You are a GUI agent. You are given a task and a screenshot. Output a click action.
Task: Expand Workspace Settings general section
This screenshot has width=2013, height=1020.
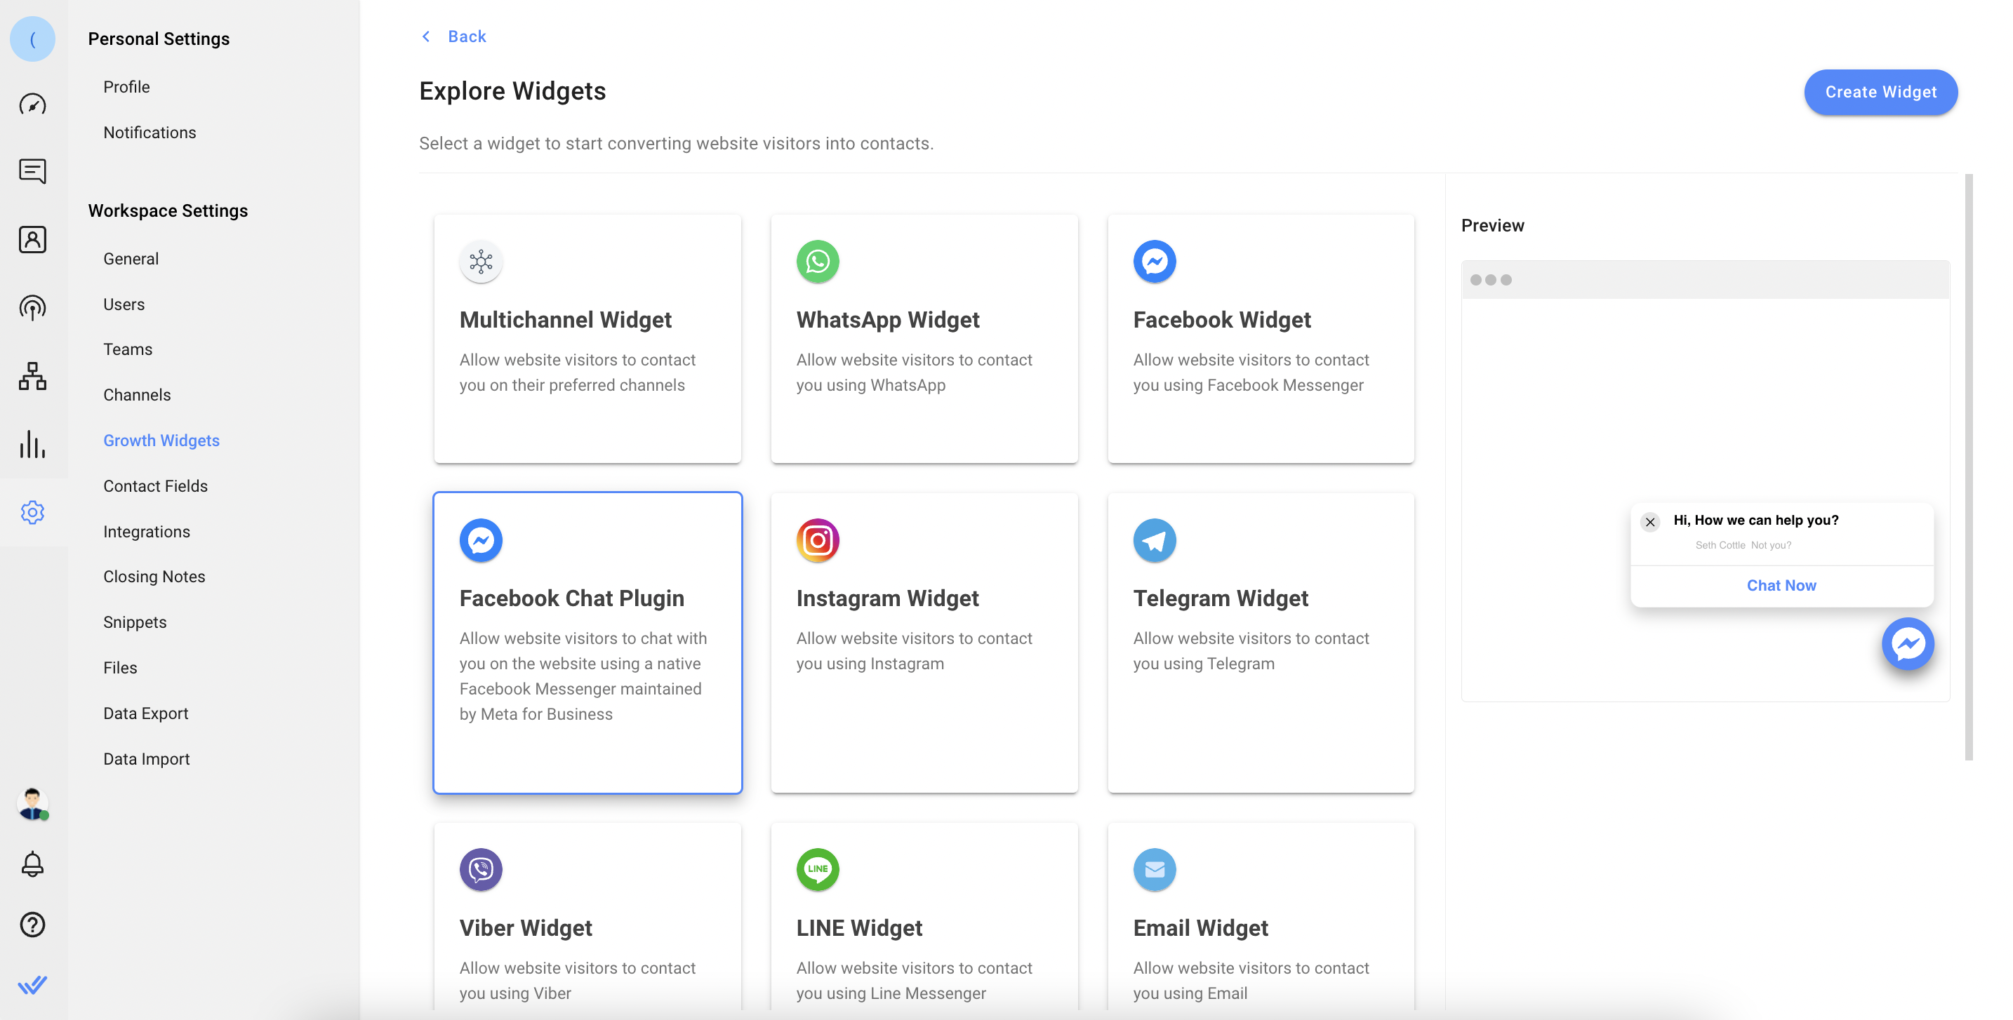(130, 257)
